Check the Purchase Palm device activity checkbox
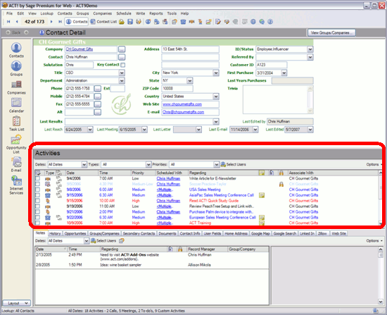This screenshot has height=315, width=387. [x=37, y=212]
